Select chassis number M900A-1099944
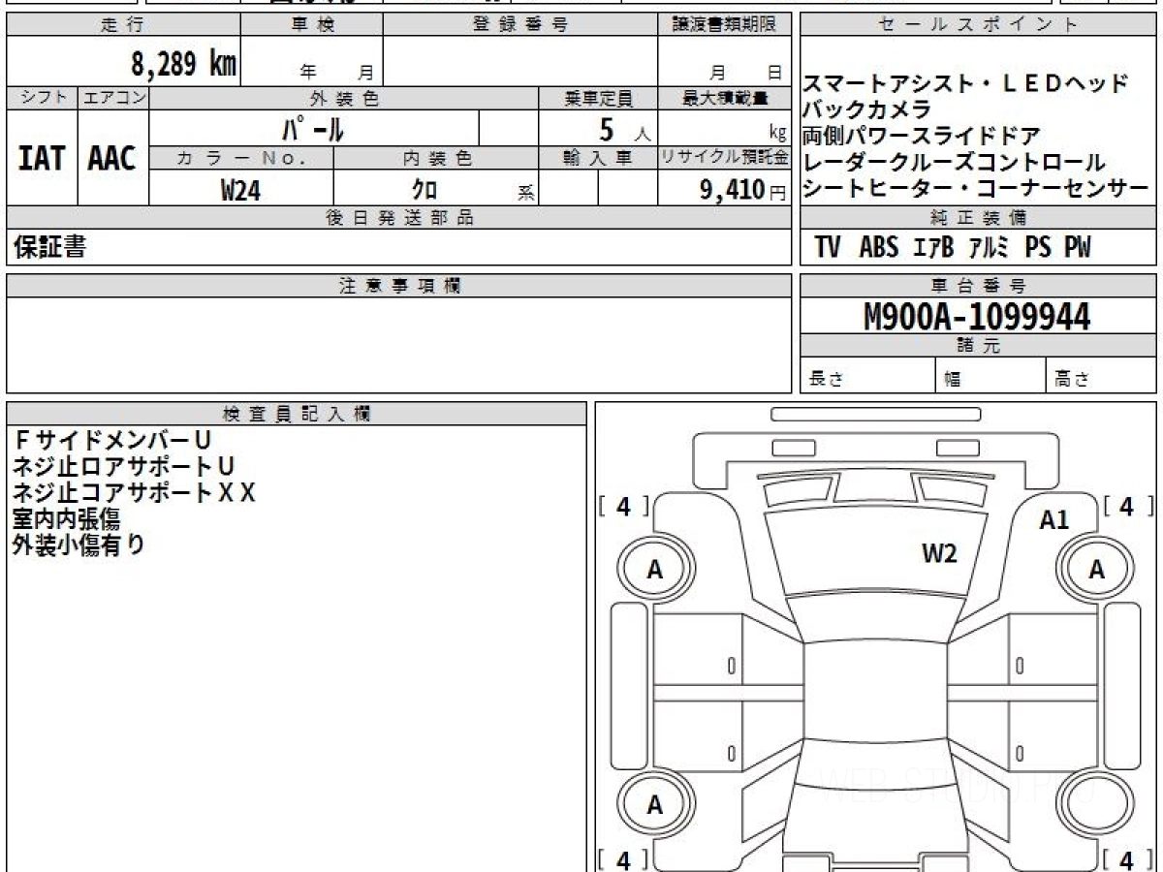This screenshot has width=1163, height=872. click(x=977, y=317)
